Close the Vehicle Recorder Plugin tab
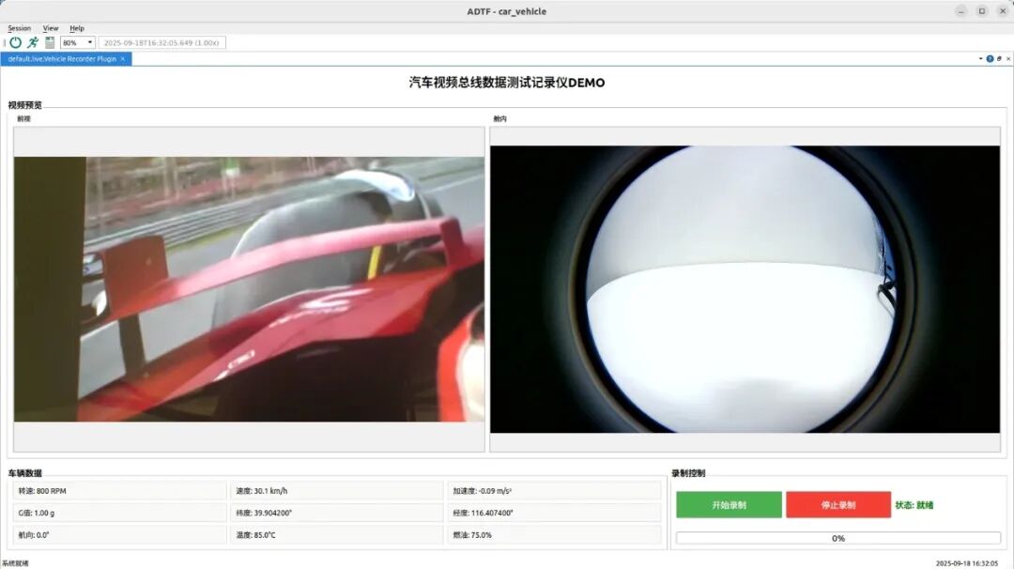 [x=123, y=59]
